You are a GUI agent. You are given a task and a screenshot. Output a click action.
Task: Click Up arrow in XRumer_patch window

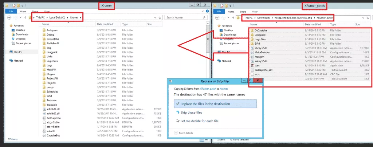pyautogui.click(x=233, y=18)
